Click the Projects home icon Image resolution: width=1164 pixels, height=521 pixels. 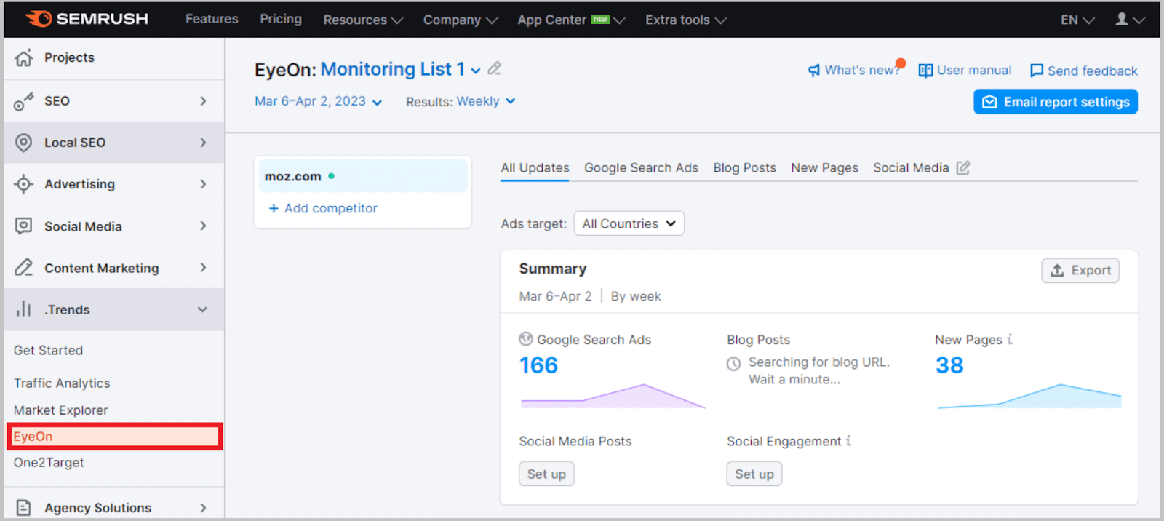click(24, 57)
